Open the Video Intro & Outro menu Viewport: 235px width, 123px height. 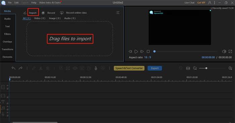pos(50,3)
